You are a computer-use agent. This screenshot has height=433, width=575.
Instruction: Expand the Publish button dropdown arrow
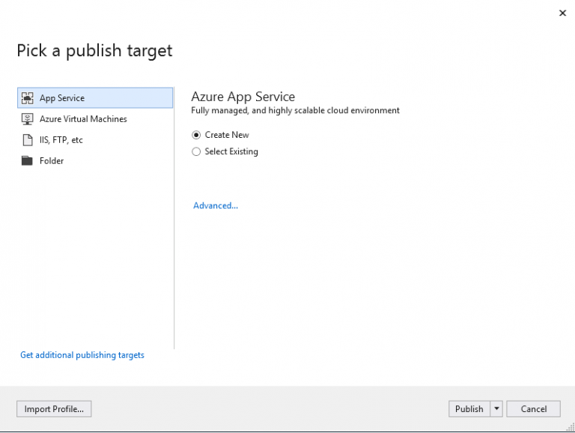pos(496,409)
